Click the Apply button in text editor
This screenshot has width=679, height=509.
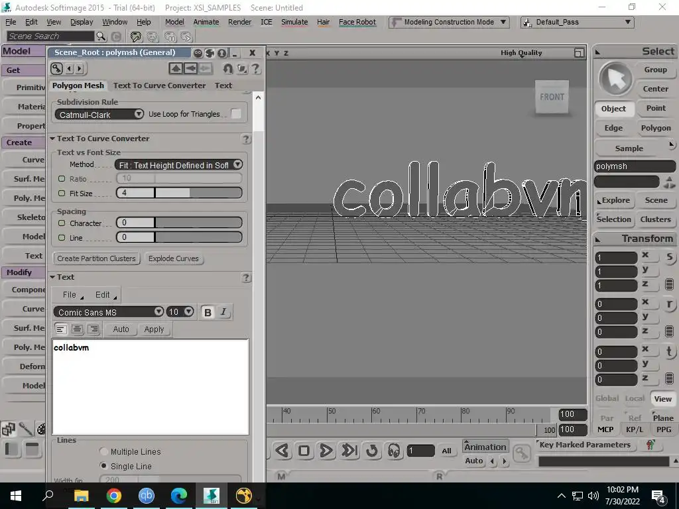pyautogui.click(x=154, y=329)
